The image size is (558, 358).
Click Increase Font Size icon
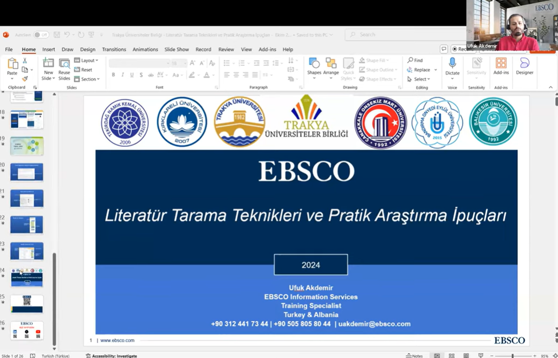(x=193, y=63)
